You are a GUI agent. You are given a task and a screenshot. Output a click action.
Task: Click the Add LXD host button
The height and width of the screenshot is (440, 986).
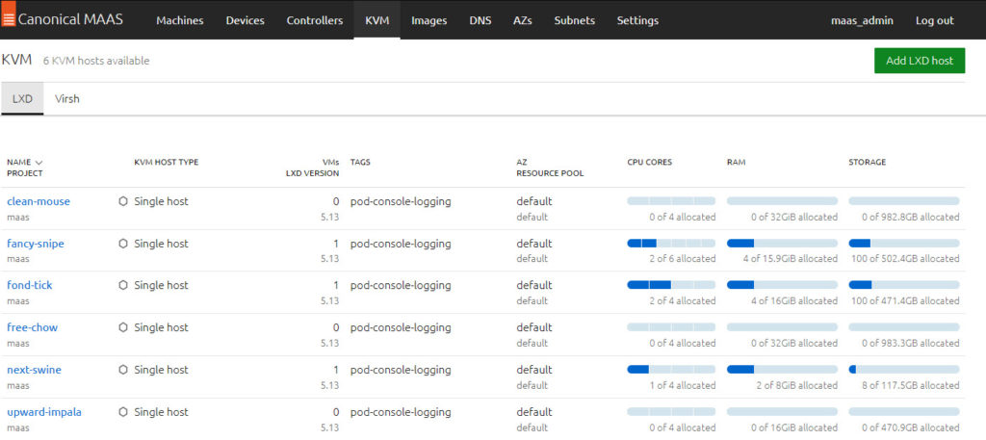[920, 61]
